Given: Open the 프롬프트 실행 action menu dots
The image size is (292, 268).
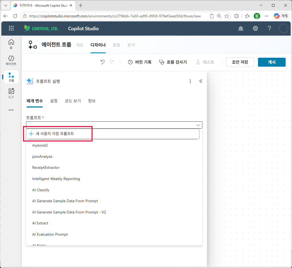Looking at the screenshot, I should (190, 81).
